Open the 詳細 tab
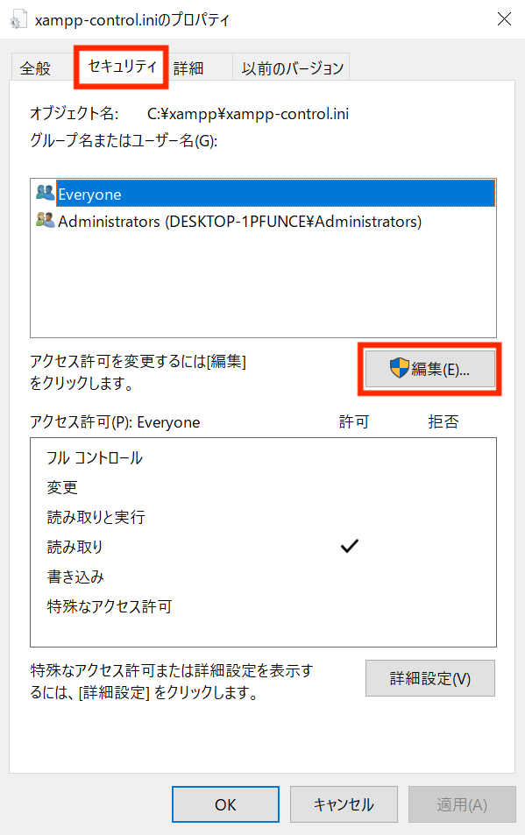Image resolution: width=525 pixels, height=835 pixels. click(x=188, y=68)
